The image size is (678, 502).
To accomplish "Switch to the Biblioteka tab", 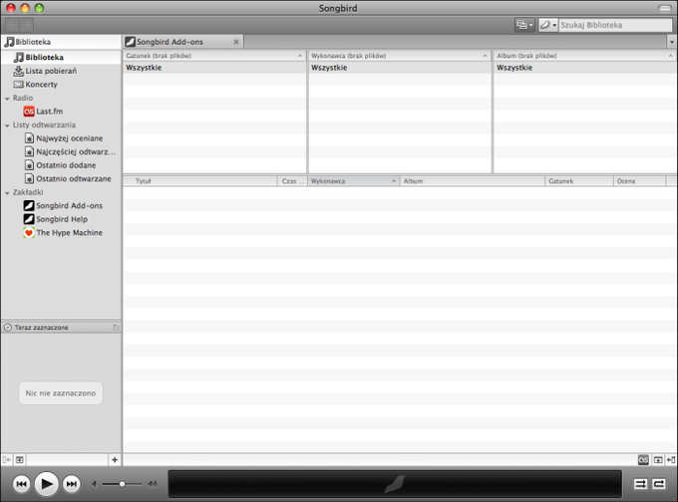I will coord(61,42).
